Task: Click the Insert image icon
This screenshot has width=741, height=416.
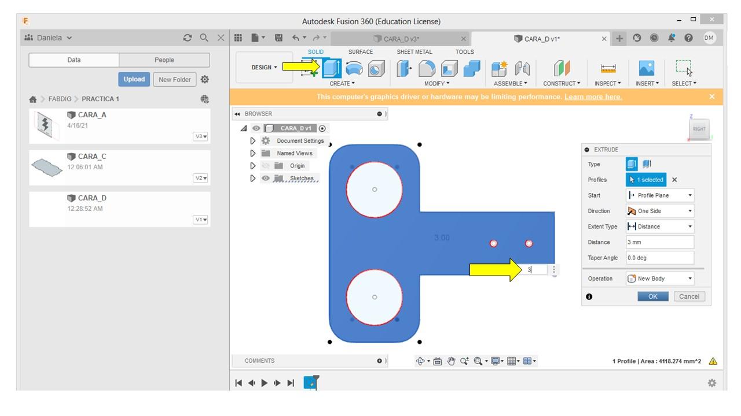Action: 647,69
